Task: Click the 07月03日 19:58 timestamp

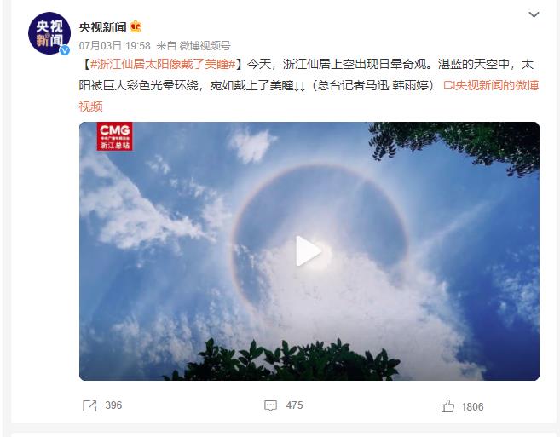Action: click(115, 46)
